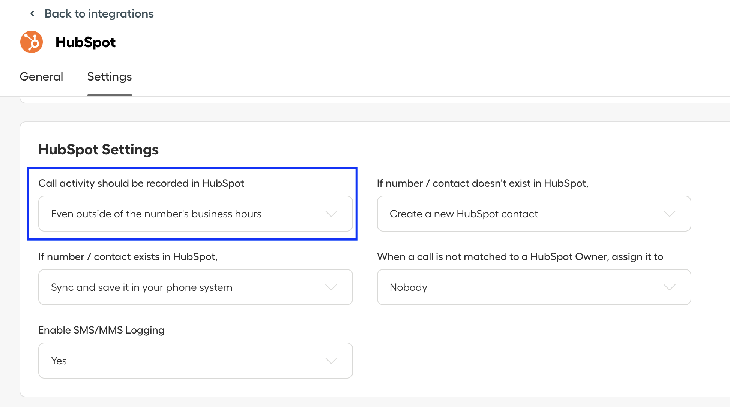Click the back arrow chevron icon
This screenshot has width=730, height=407.
point(32,14)
